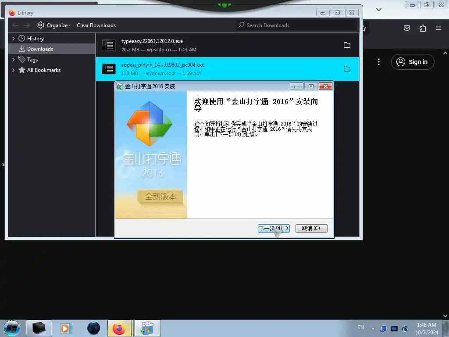Click the network tray icon
The image size is (449, 337).
pyautogui.click(x=394, y=329)
